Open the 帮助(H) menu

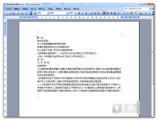(76, 9)
